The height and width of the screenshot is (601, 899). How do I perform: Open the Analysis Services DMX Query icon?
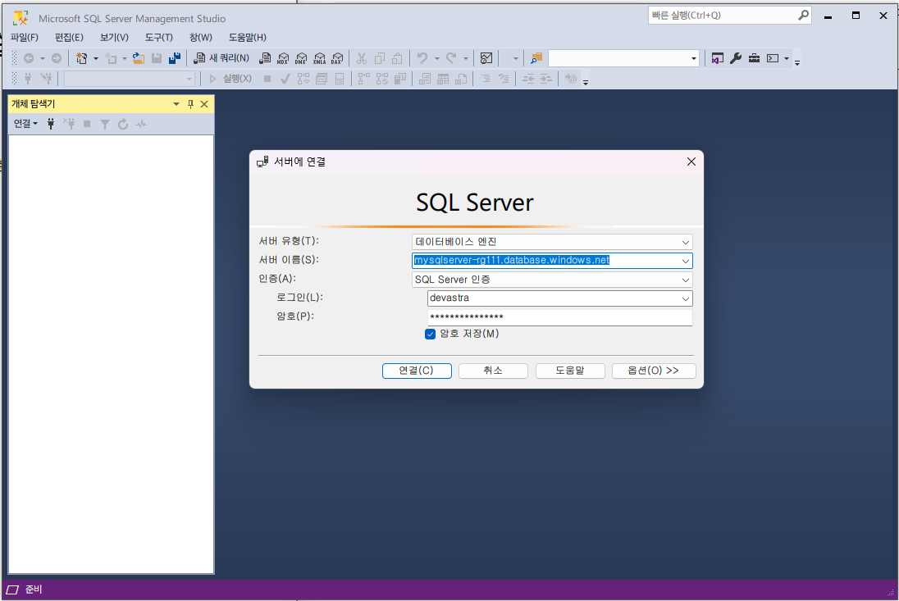(301, 58)
